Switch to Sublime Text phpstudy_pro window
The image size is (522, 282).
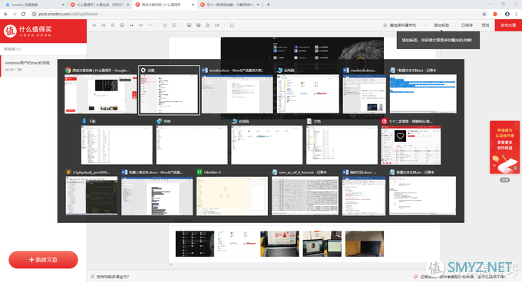point(91,192)
